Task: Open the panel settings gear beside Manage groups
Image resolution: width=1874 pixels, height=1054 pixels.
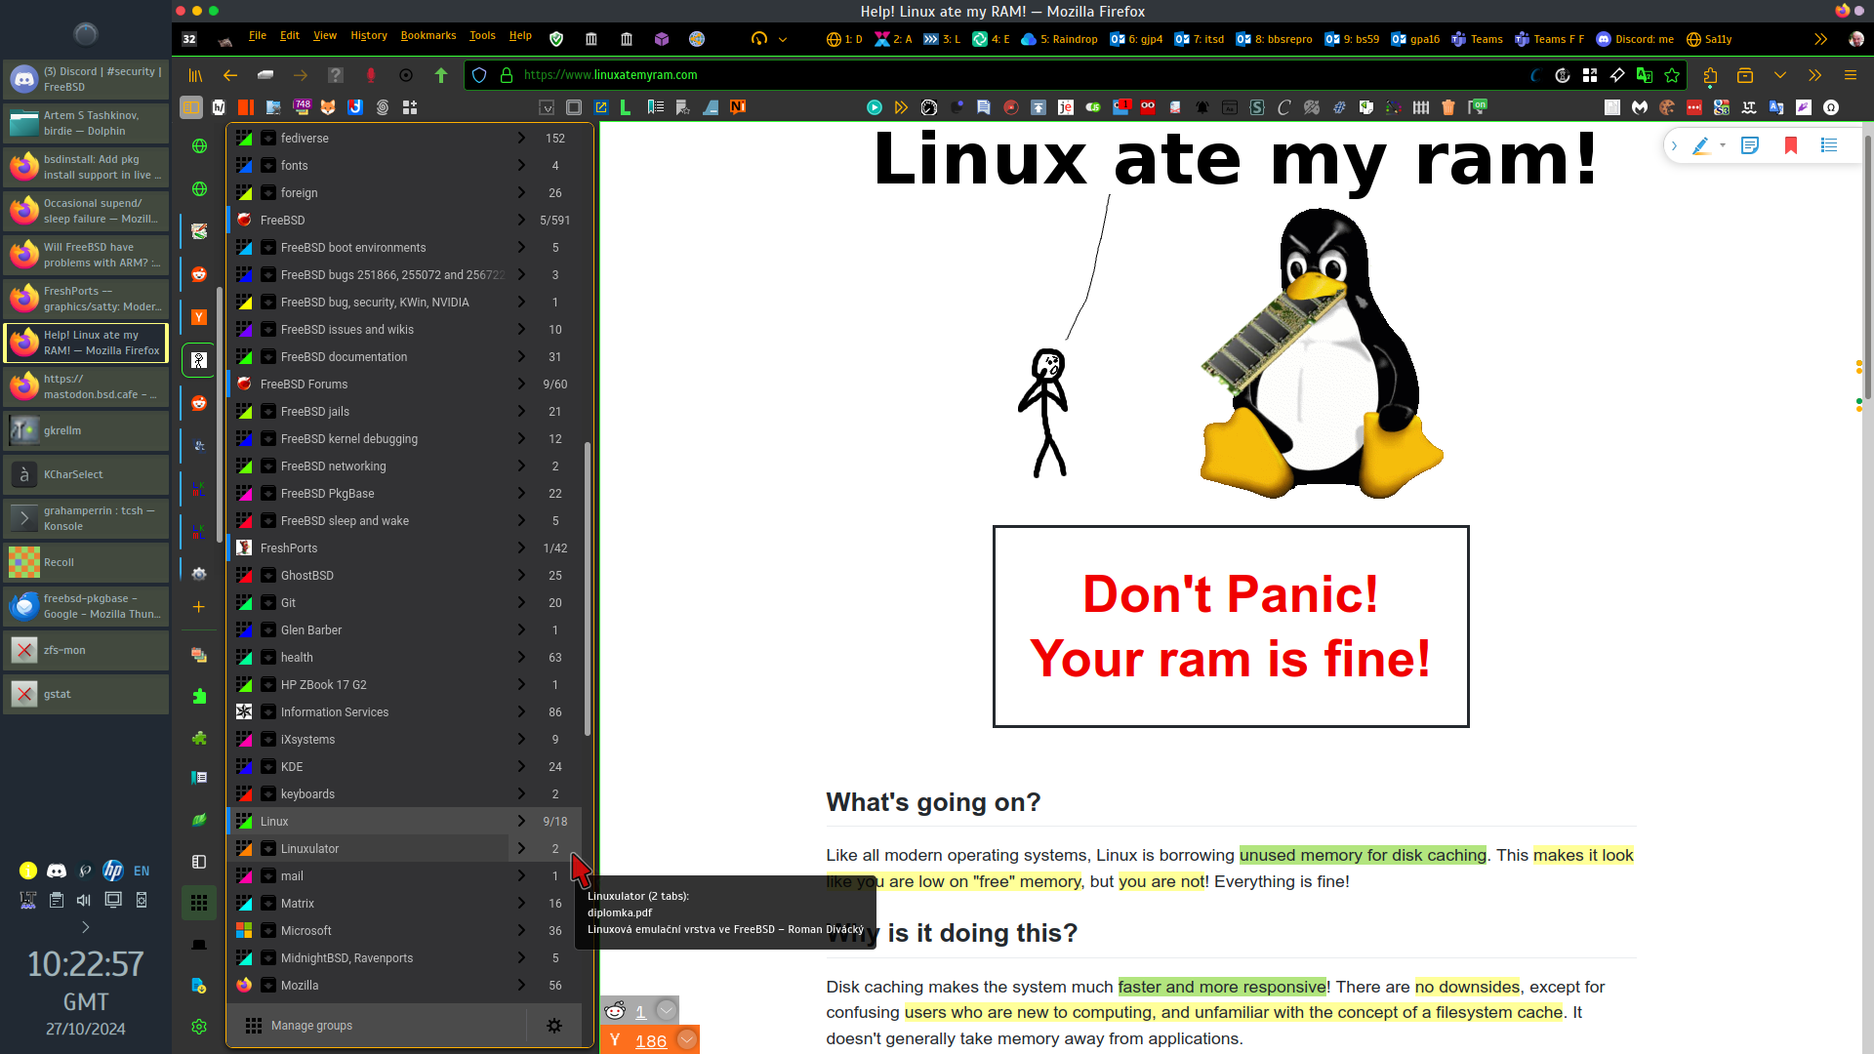Action: 554,1026
